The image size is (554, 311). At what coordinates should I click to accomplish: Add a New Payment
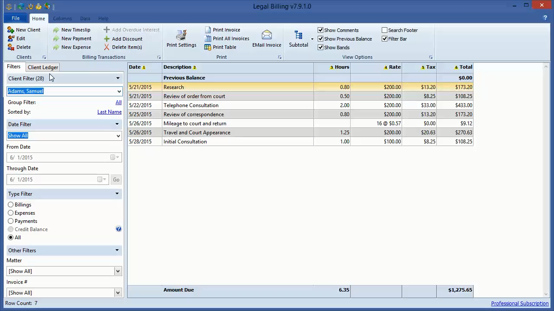click(72, 38)
